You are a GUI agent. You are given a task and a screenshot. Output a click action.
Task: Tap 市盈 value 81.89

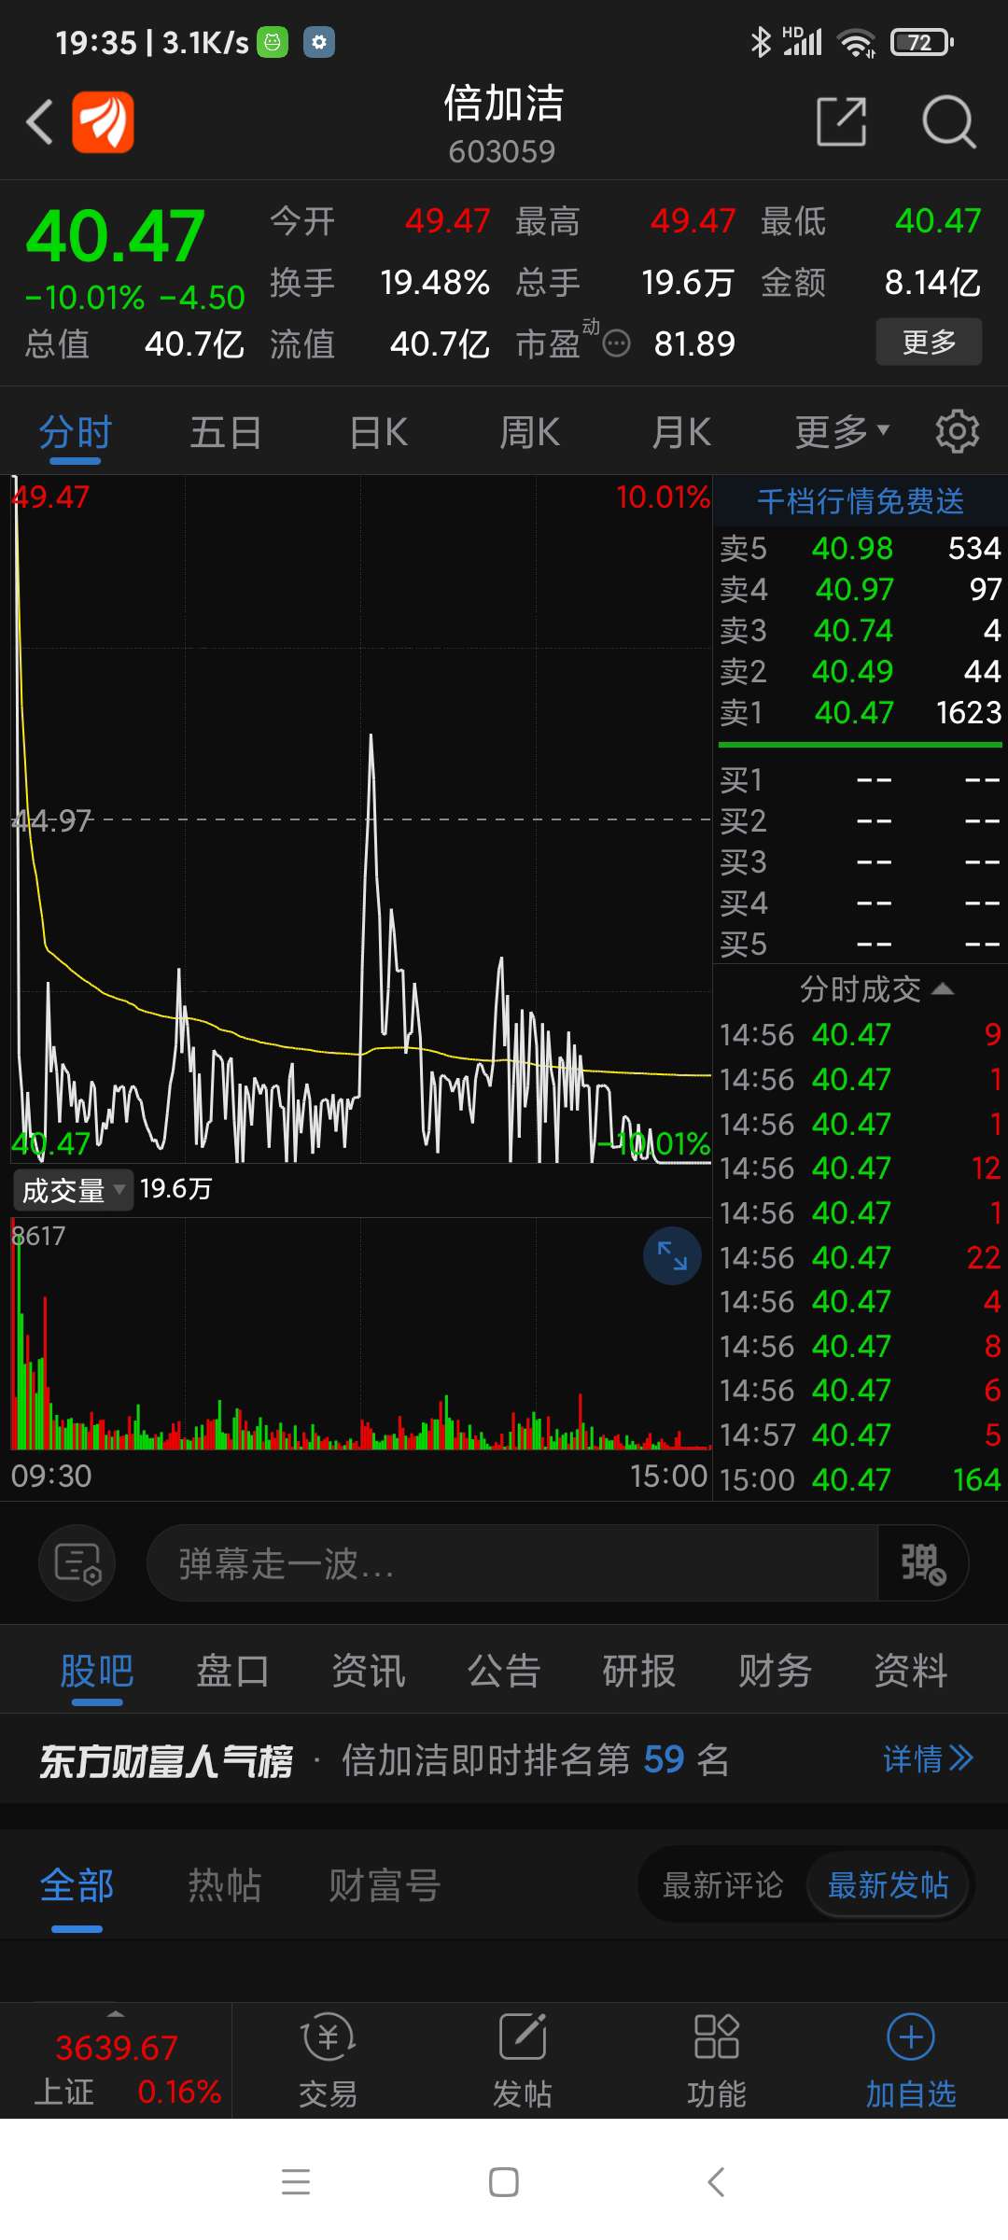694,344
